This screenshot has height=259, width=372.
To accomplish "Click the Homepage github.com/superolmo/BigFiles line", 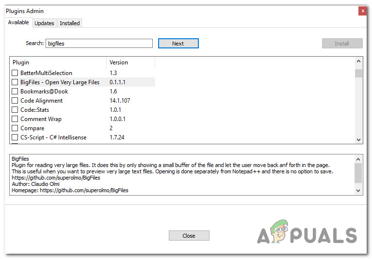I will coord(70,190).
